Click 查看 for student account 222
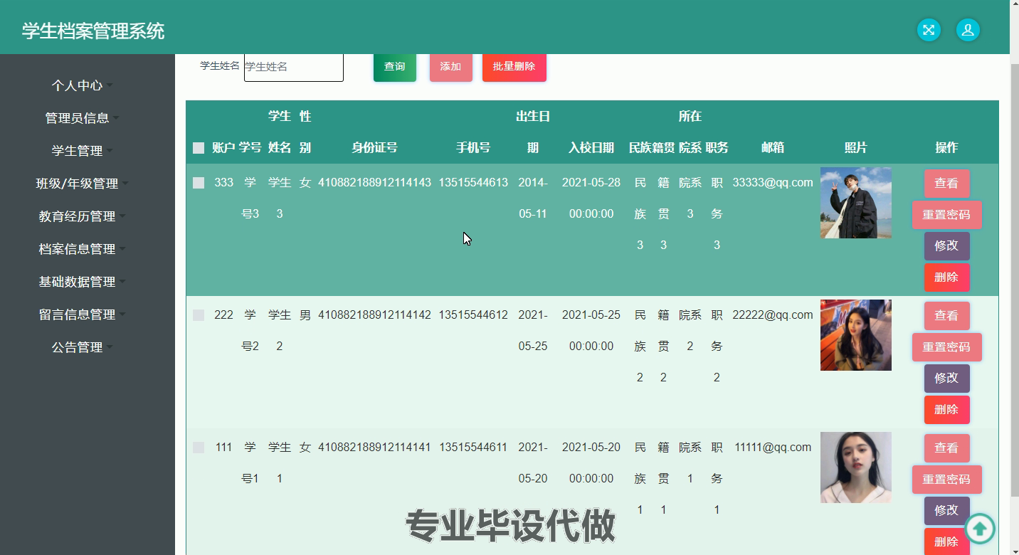Image resolution: width=1019 pixels, height=555 pixels. (946, 316)
